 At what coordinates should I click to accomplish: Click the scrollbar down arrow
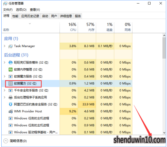164,133
